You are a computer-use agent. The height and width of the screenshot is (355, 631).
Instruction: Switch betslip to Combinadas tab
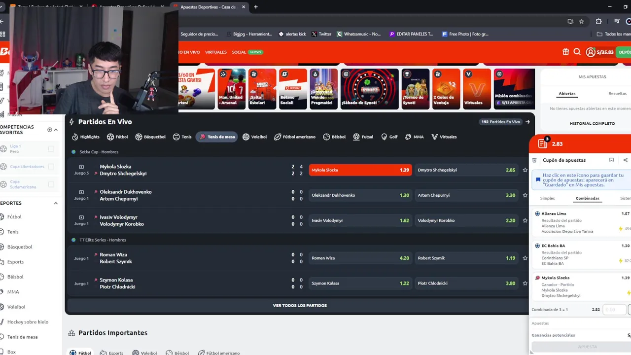click(x=587, y=198)
